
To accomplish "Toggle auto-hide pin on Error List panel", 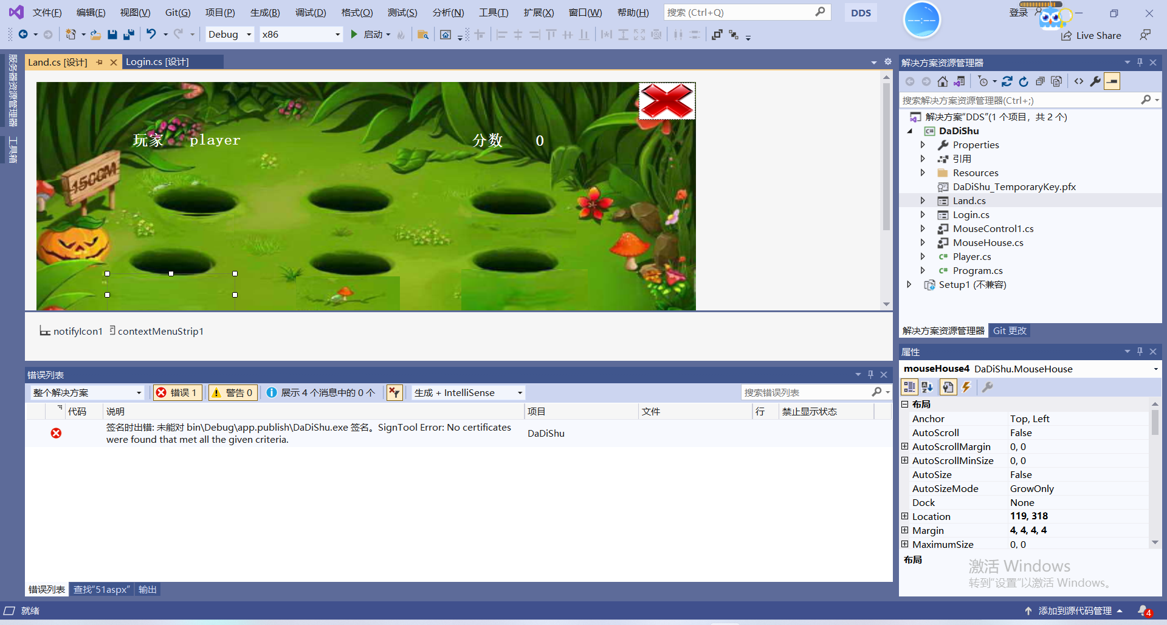I will [870, 375].
